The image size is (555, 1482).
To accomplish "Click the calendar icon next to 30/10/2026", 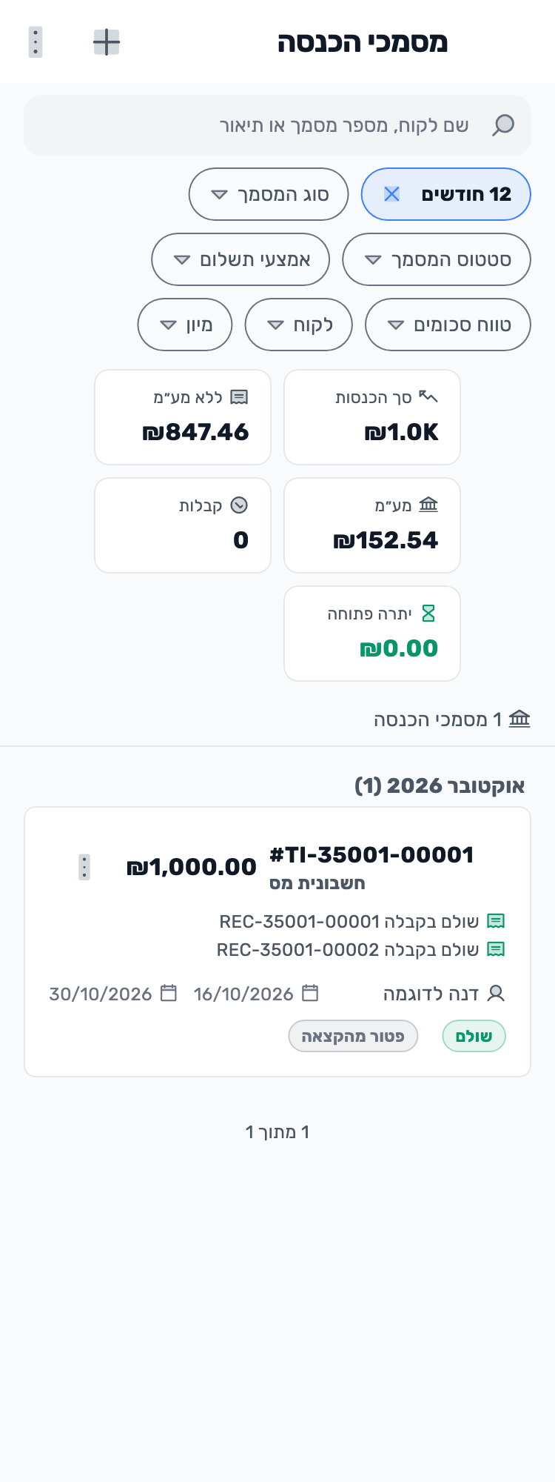I will pyautogui.click(x=169, y=993).
